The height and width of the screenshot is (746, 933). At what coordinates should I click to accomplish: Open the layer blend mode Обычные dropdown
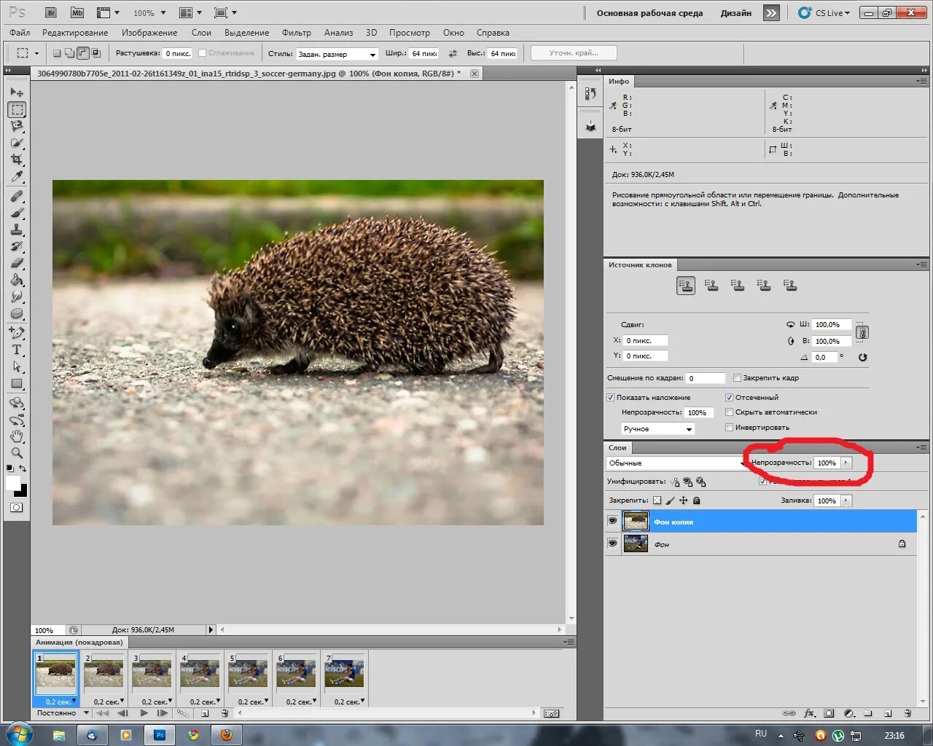point(675,463)
